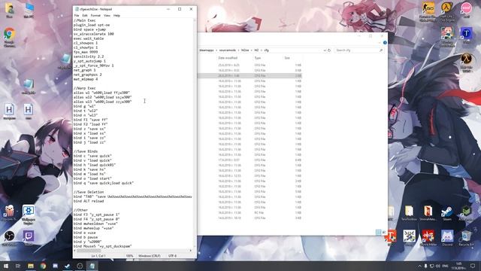The height and width of the screenshot is (271, 481).
Task: Click the "fps_max 9999" line in Notepad
Action: point(86,52)
